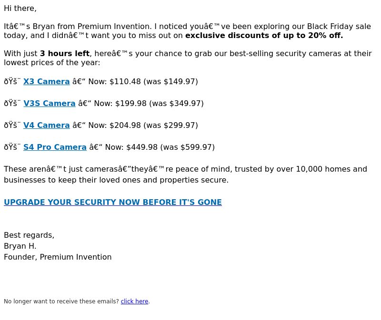This screenshot has height=320, width=381.
Task: Unsubscribe via the "click here" link
Action: click(x=134, y=301)
